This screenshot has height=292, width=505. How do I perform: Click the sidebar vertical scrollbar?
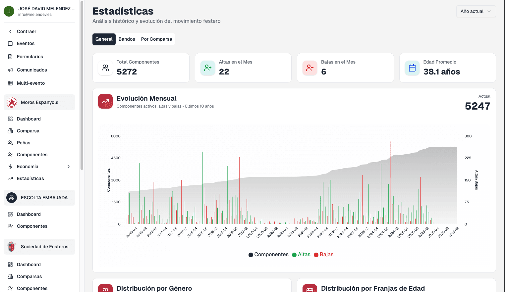pyautogui.click(x=82, y=86)
